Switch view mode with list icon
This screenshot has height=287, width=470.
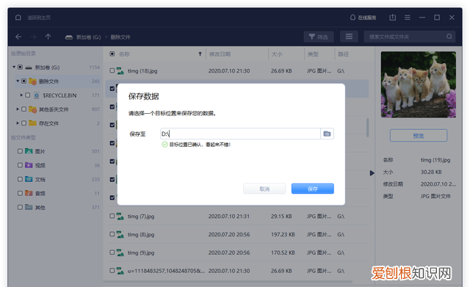tap(349, 37)
